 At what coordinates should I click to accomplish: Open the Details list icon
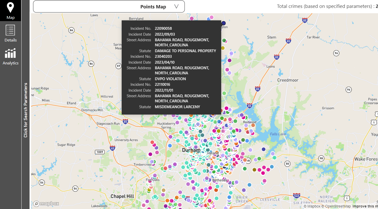click(x=10, y=31)
